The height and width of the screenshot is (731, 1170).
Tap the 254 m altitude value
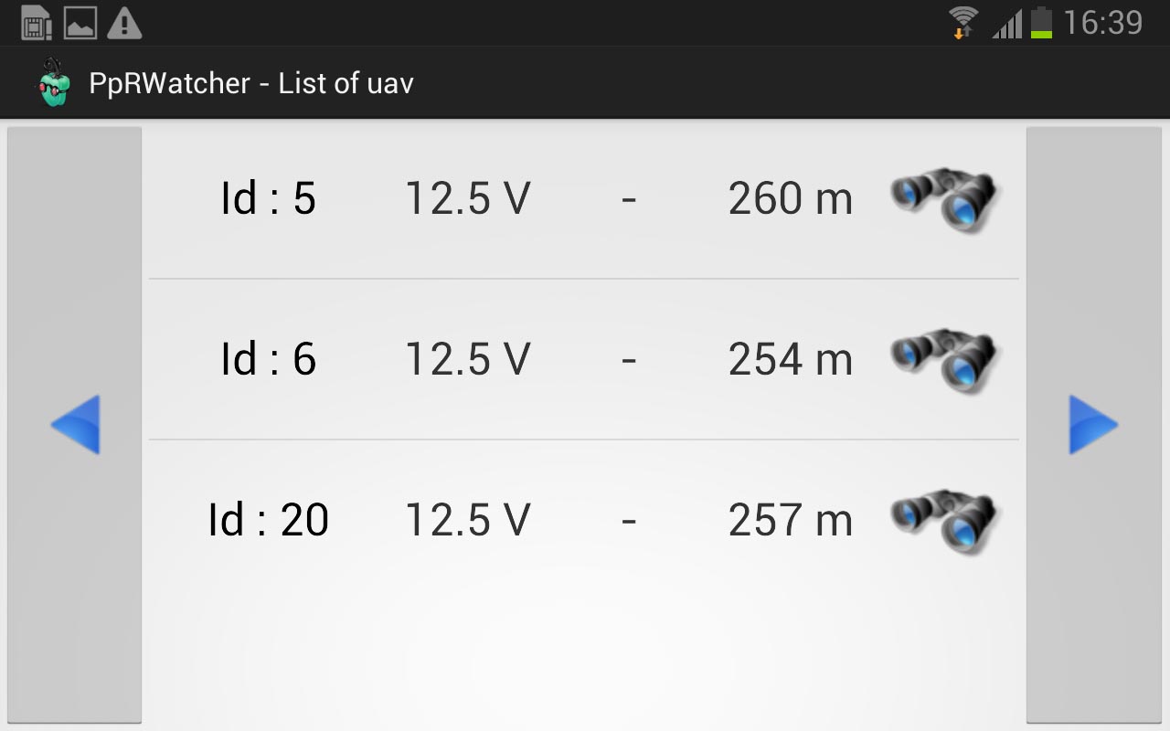(791, 359)
